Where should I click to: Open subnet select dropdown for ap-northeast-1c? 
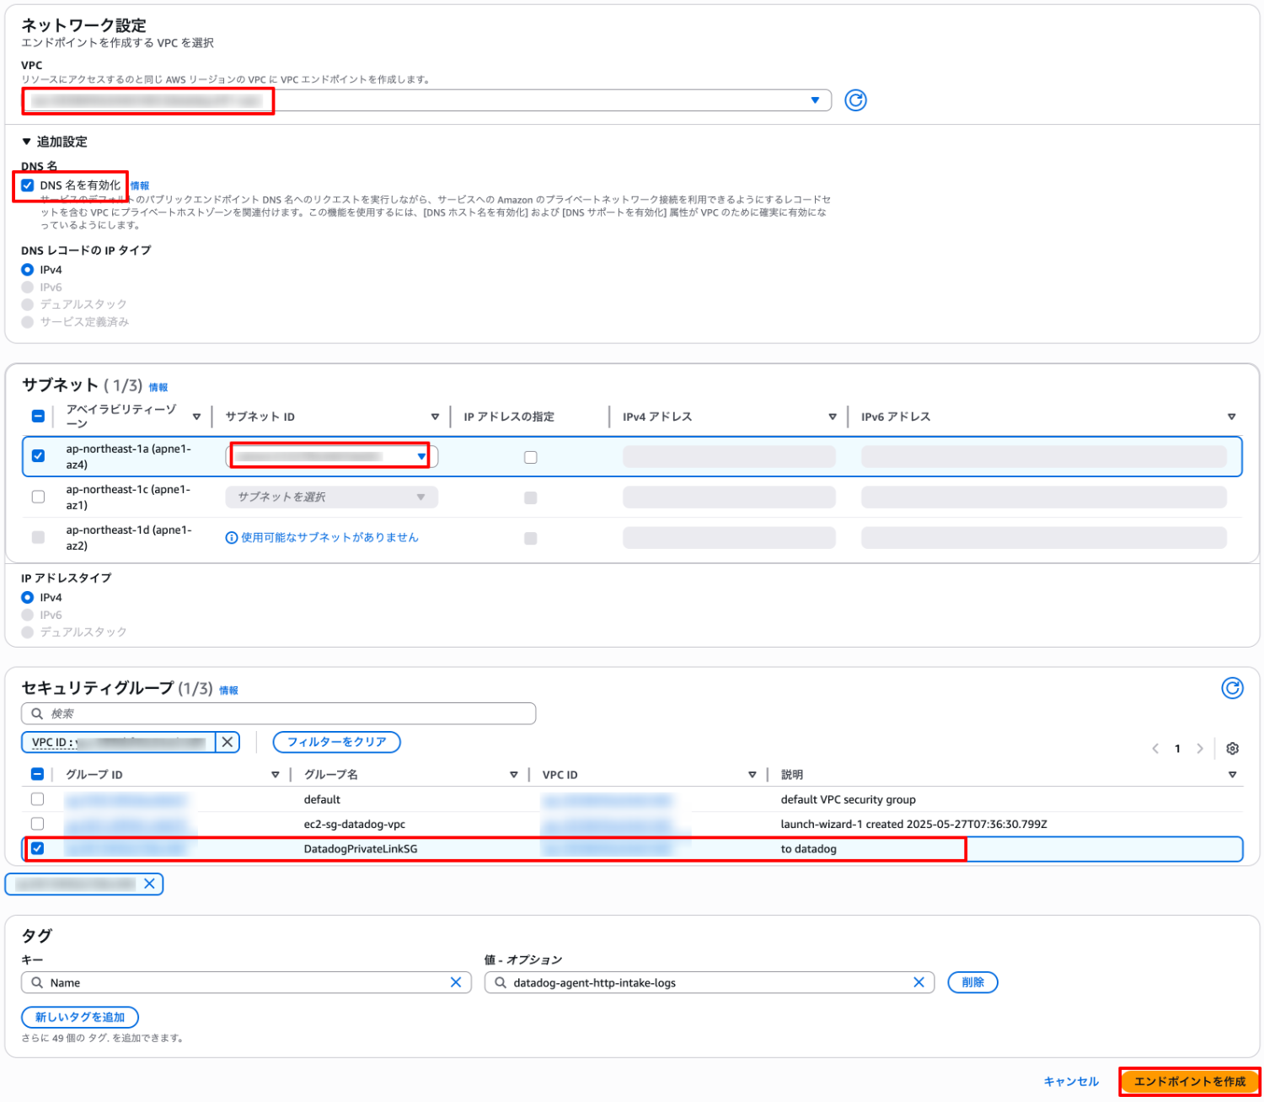click(x=331, y=497)
